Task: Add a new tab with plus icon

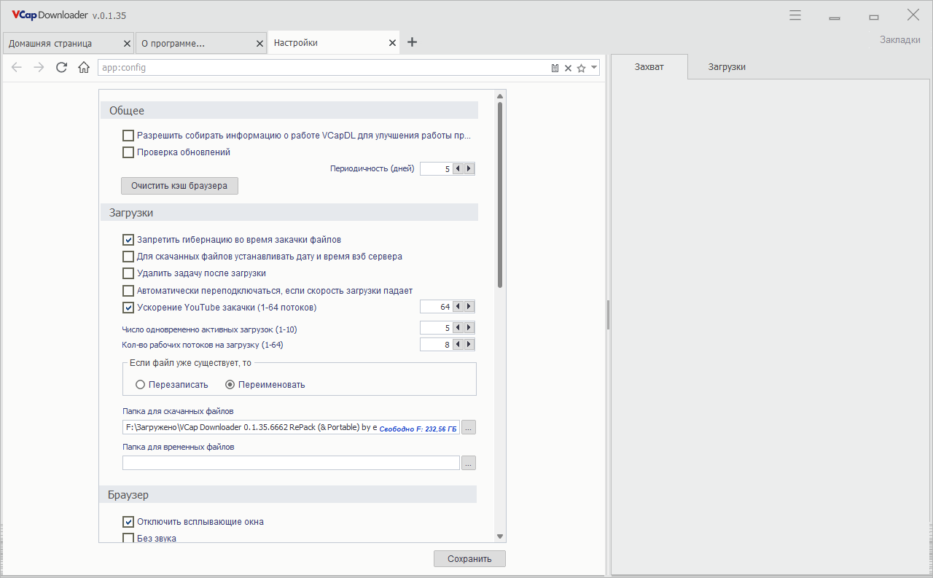Action: 412,42
